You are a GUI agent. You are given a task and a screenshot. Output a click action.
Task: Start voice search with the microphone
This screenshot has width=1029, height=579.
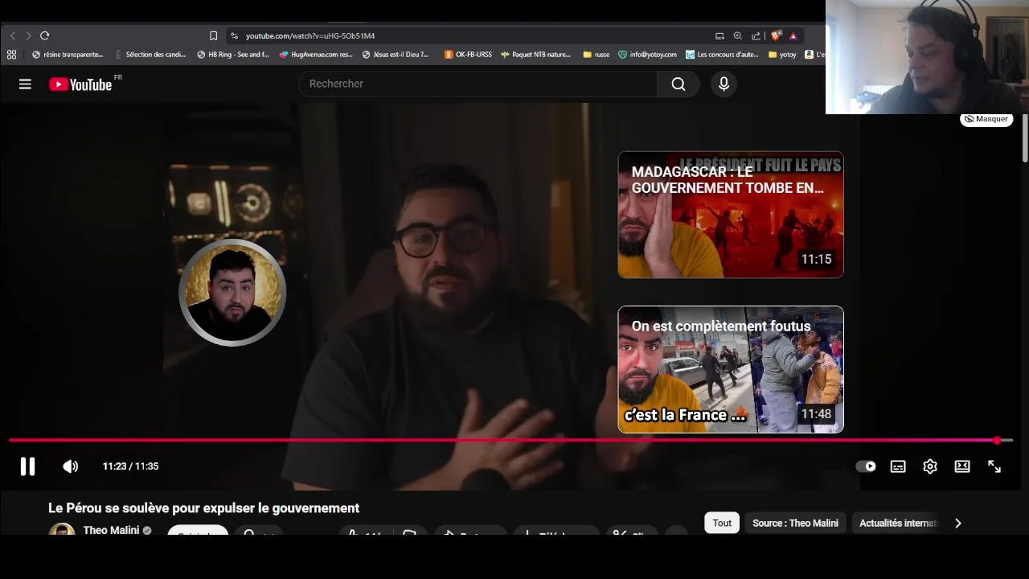pyautogui.click(x=724, y=84)
